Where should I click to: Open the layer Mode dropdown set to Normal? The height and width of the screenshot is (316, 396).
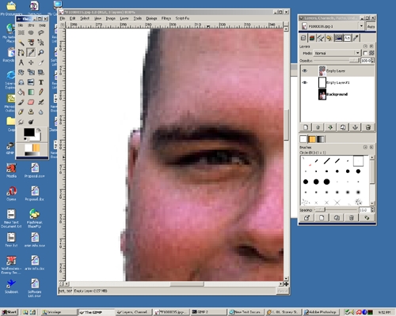point(337,53)
